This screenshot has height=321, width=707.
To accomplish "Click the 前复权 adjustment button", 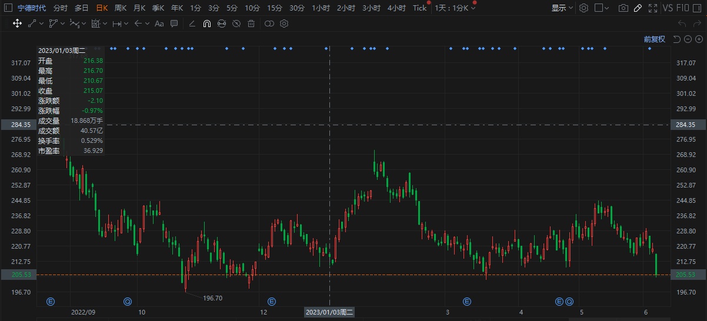I will point(654,39).
